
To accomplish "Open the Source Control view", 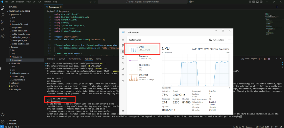I will 2,22.
